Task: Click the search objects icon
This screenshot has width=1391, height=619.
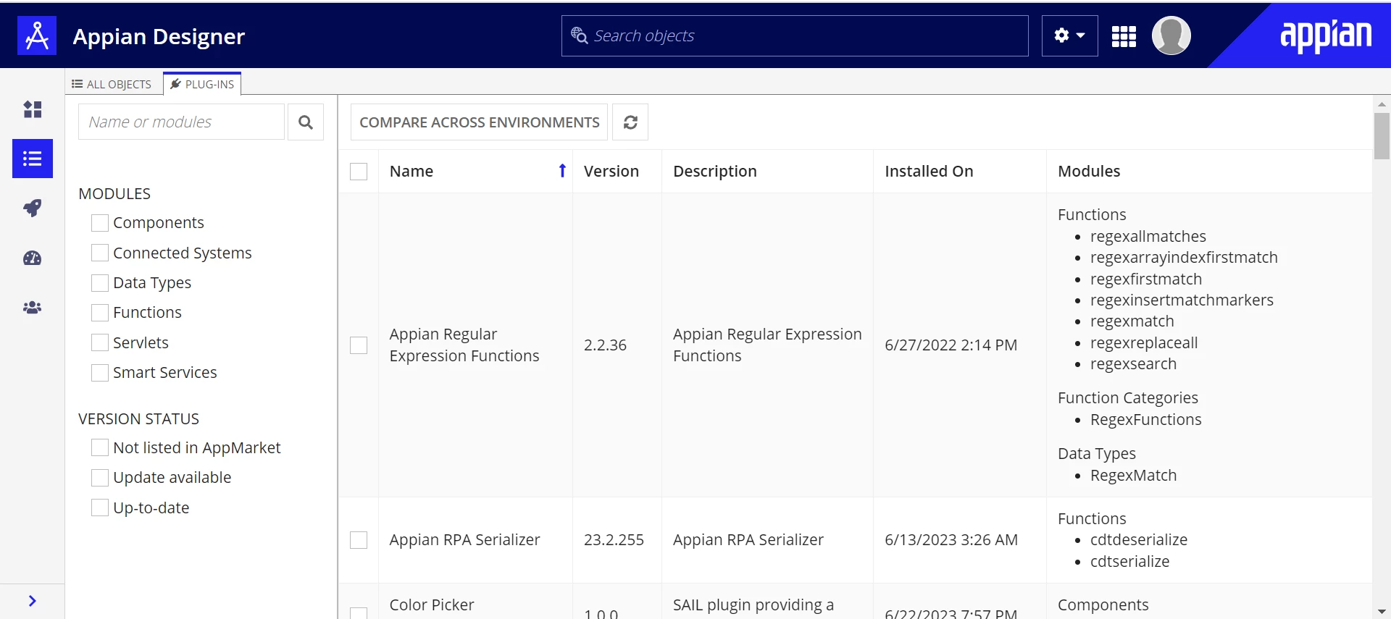Action: click(x=579, y=35)
